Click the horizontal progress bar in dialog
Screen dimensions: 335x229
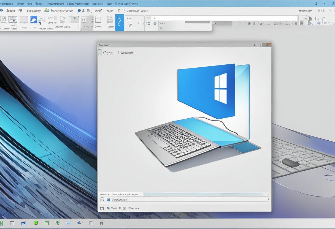[x=203, y=194]
